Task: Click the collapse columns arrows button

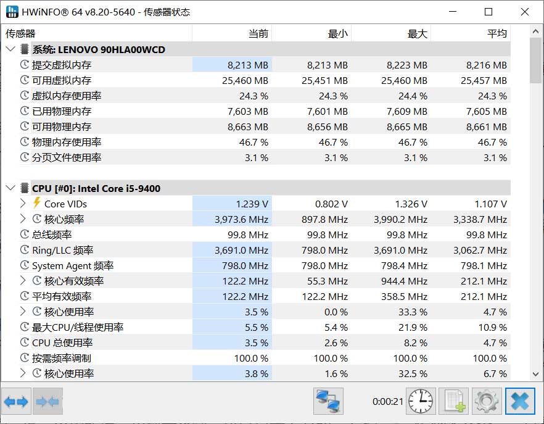Action: [x=48, y=402]
